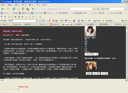This screenshot has width=128, height=93.
Task: Open the Fail Dogs bookmark
Action: 48,13
